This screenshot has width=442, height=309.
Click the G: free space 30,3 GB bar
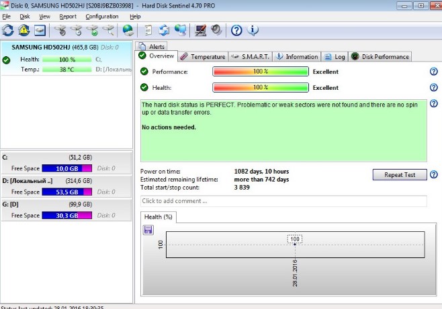pyautogui.click(x=67, y=216)
